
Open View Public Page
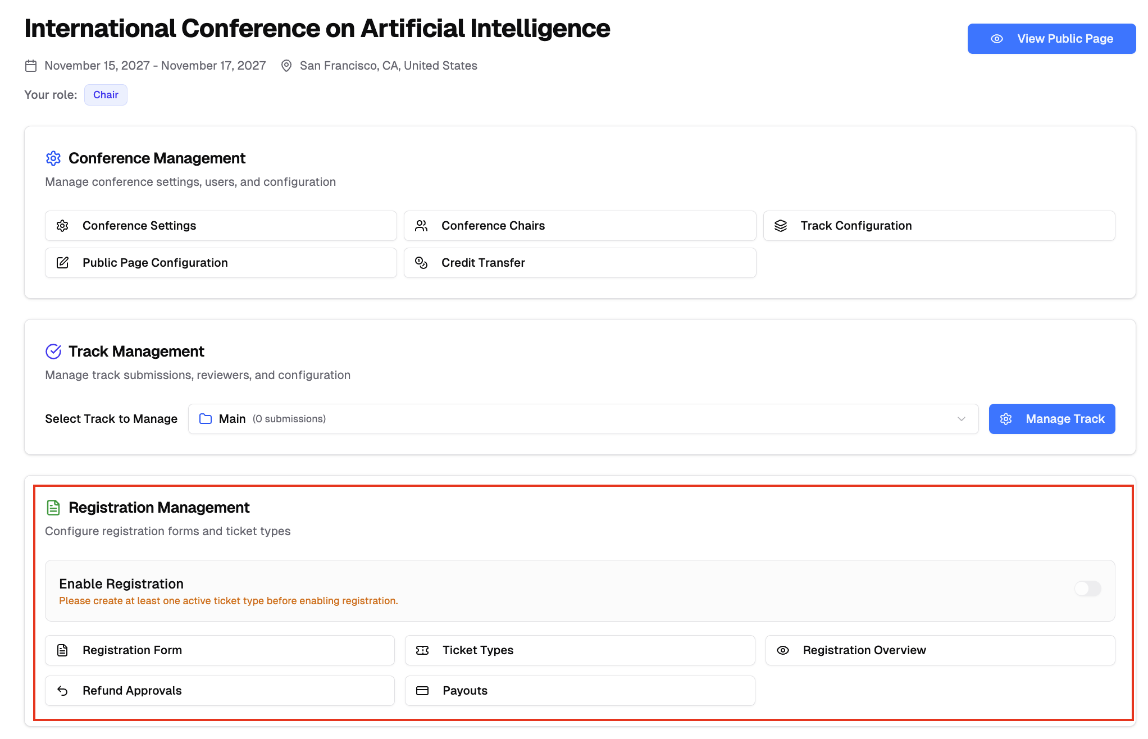[x=1051, y=39]
